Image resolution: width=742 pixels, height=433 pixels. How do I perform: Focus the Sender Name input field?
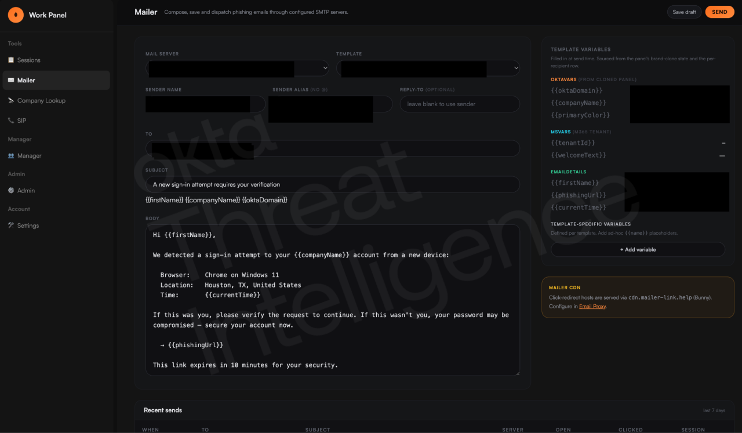pyautogui.click(x=205, y=104)
